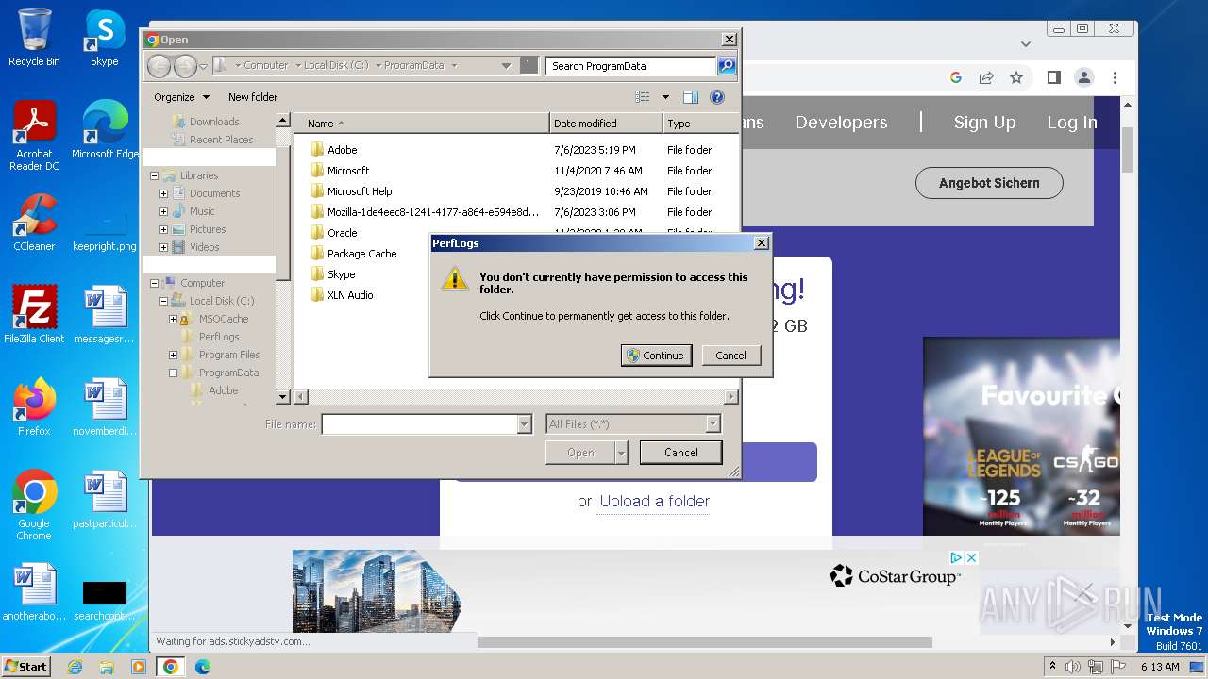Image resolution: width=1208 pixels, height=679 pixels.
Task: Switch to Chrome in the taskbar
Action: [x=171, y=667]
